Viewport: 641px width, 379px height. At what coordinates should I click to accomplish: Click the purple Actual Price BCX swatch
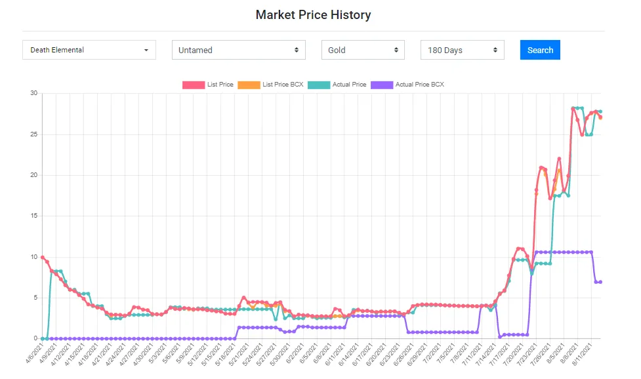382,85
